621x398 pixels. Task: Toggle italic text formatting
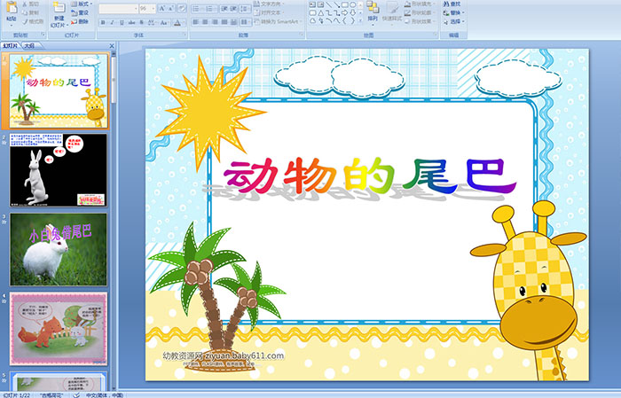pyautogui.click(x=110, y=21)
